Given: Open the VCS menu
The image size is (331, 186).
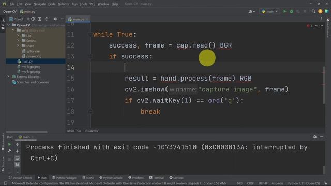Looking at the screenshot, I should point(92,4).
